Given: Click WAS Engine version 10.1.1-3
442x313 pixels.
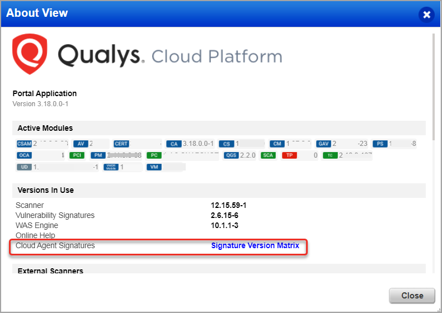Looking at the screenshot, I should (x=224, y=226).
